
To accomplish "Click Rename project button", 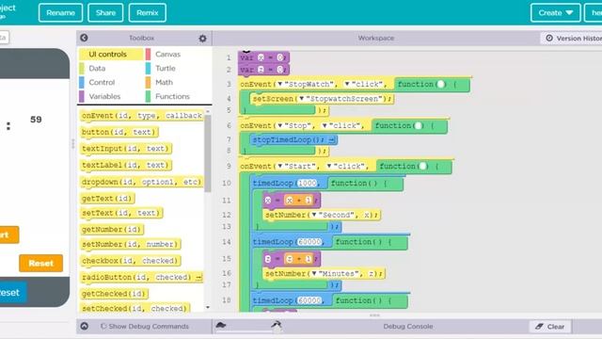I will click(60, 12).
